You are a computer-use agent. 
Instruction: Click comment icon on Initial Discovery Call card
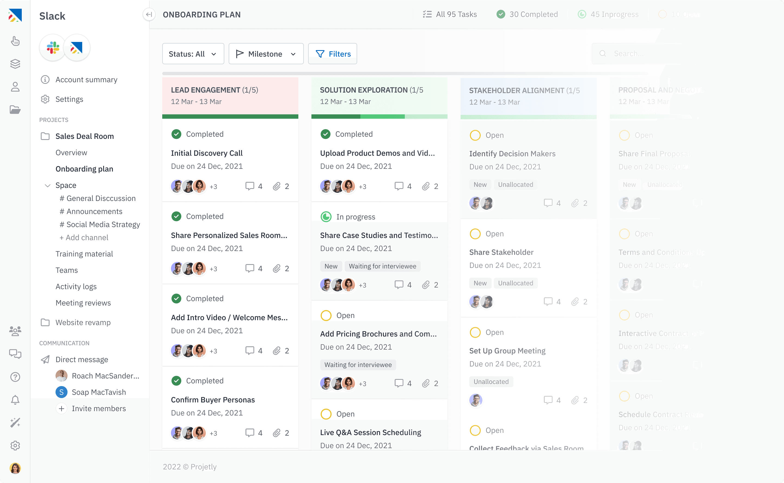click(x=249, y=186)
